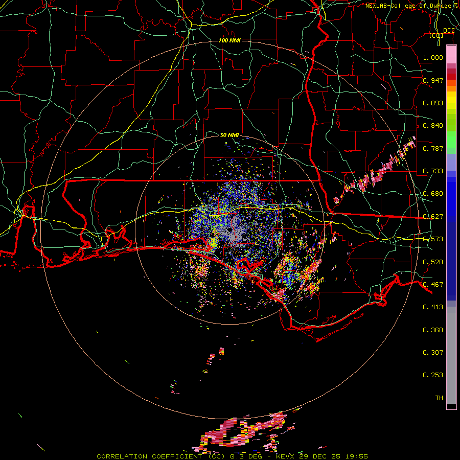460x460 pixels.
Task: Click the 0.360 color scale value
Action: pos(433,330)
